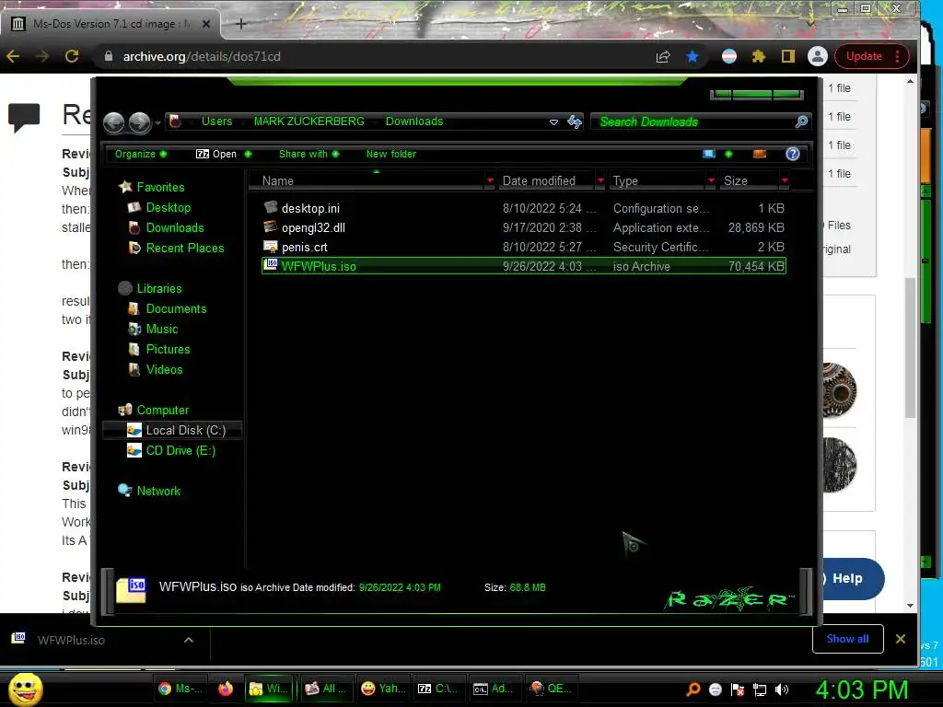
Task: Open the Chrome profile avatar
Action: point(818,56)
